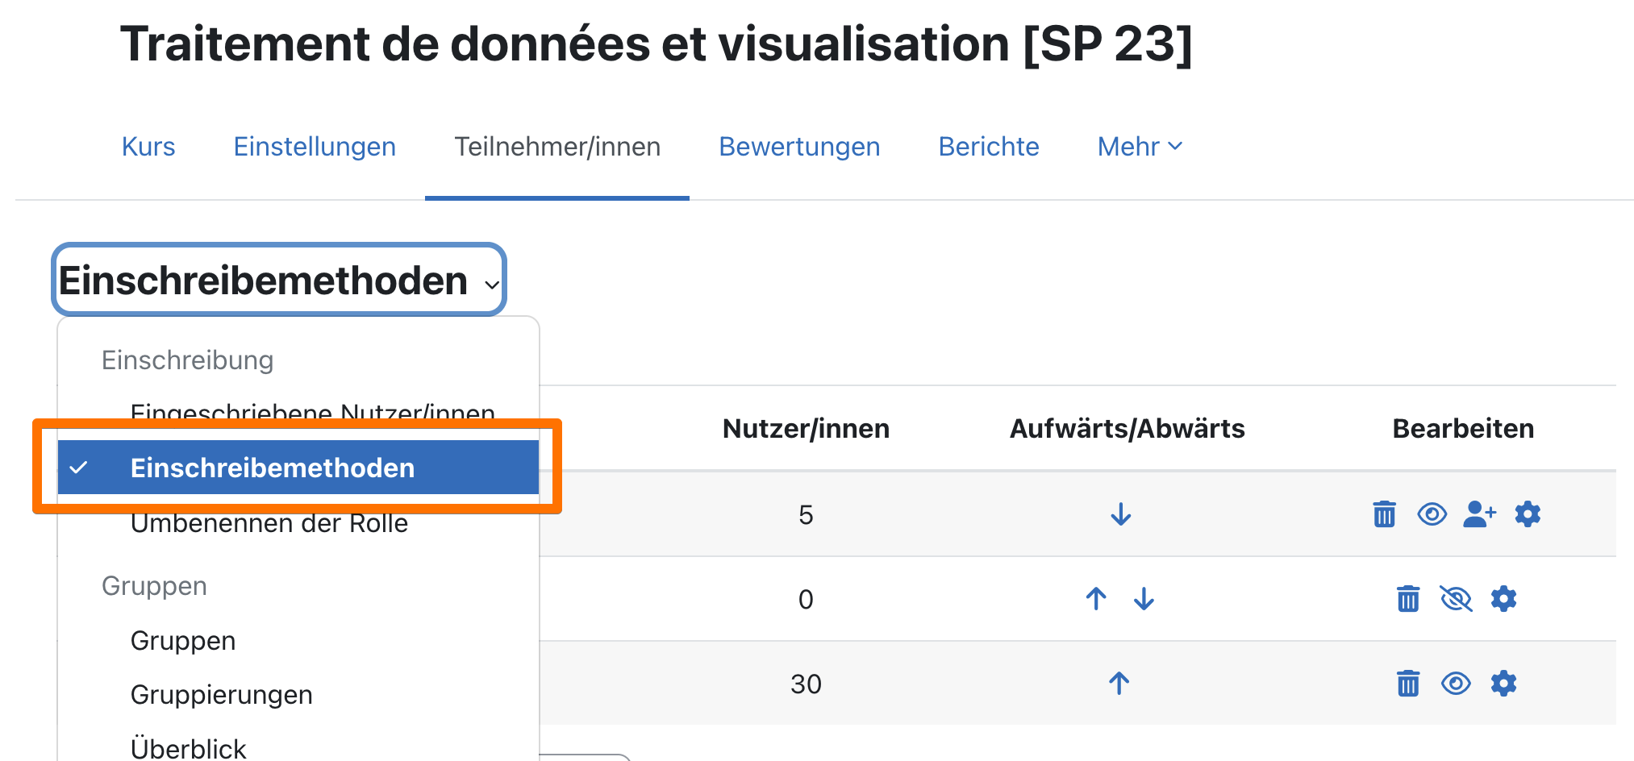Click the Aufwärts/Abwärts column header
The width and height of the screenshot is (1634, 761).
pos(1128,428)
